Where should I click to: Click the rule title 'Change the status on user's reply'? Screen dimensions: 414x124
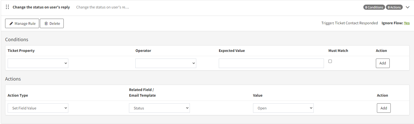[41, 7]
